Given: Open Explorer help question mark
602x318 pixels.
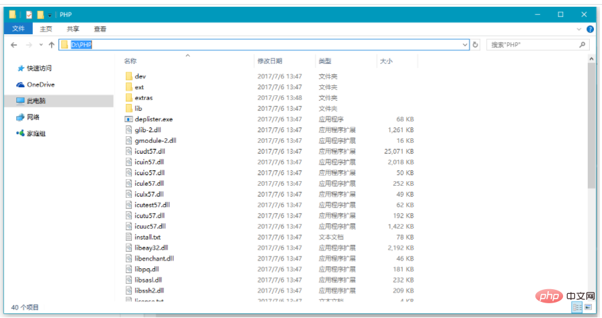Looking at the screenshot, I should click(x=590, y=29).
